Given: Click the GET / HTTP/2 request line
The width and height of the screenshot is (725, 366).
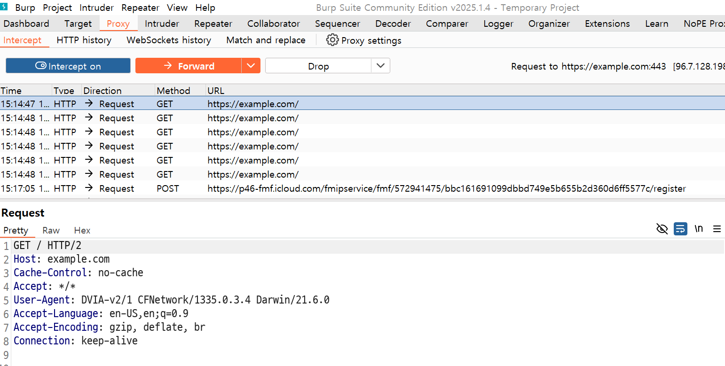Looking at the screenshot, I should click(47, 245).
